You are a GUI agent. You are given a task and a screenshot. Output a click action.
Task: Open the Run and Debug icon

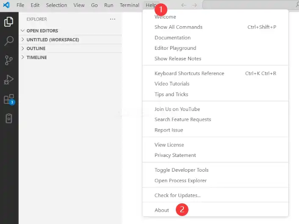pos(9,80)
